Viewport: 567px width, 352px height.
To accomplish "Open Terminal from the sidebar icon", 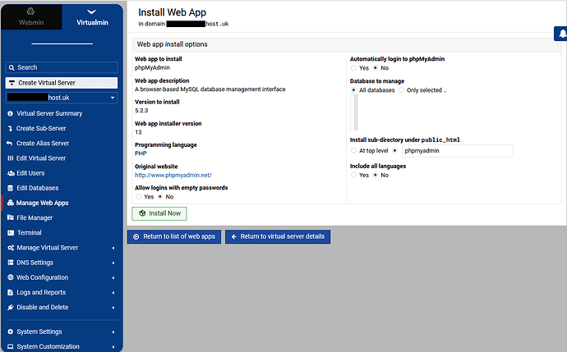I will point(11,233).
